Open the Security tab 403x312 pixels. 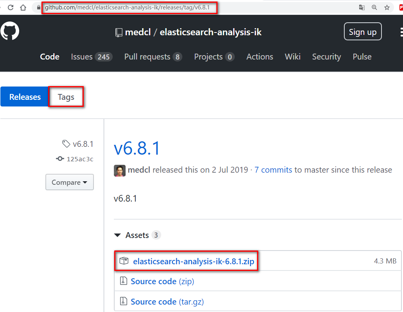click(326, 57)
